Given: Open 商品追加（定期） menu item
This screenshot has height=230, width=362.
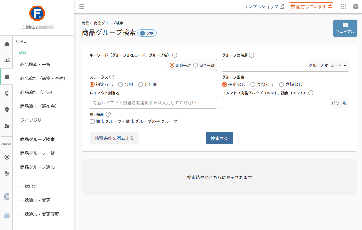Looking at the screenshot, I should [x=37, y=92].
